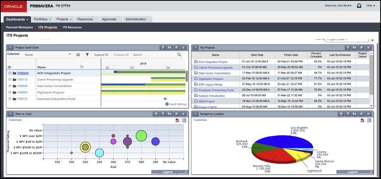Collapse the My Projects portlet
381x179 pixels.
tap(195, 47)
